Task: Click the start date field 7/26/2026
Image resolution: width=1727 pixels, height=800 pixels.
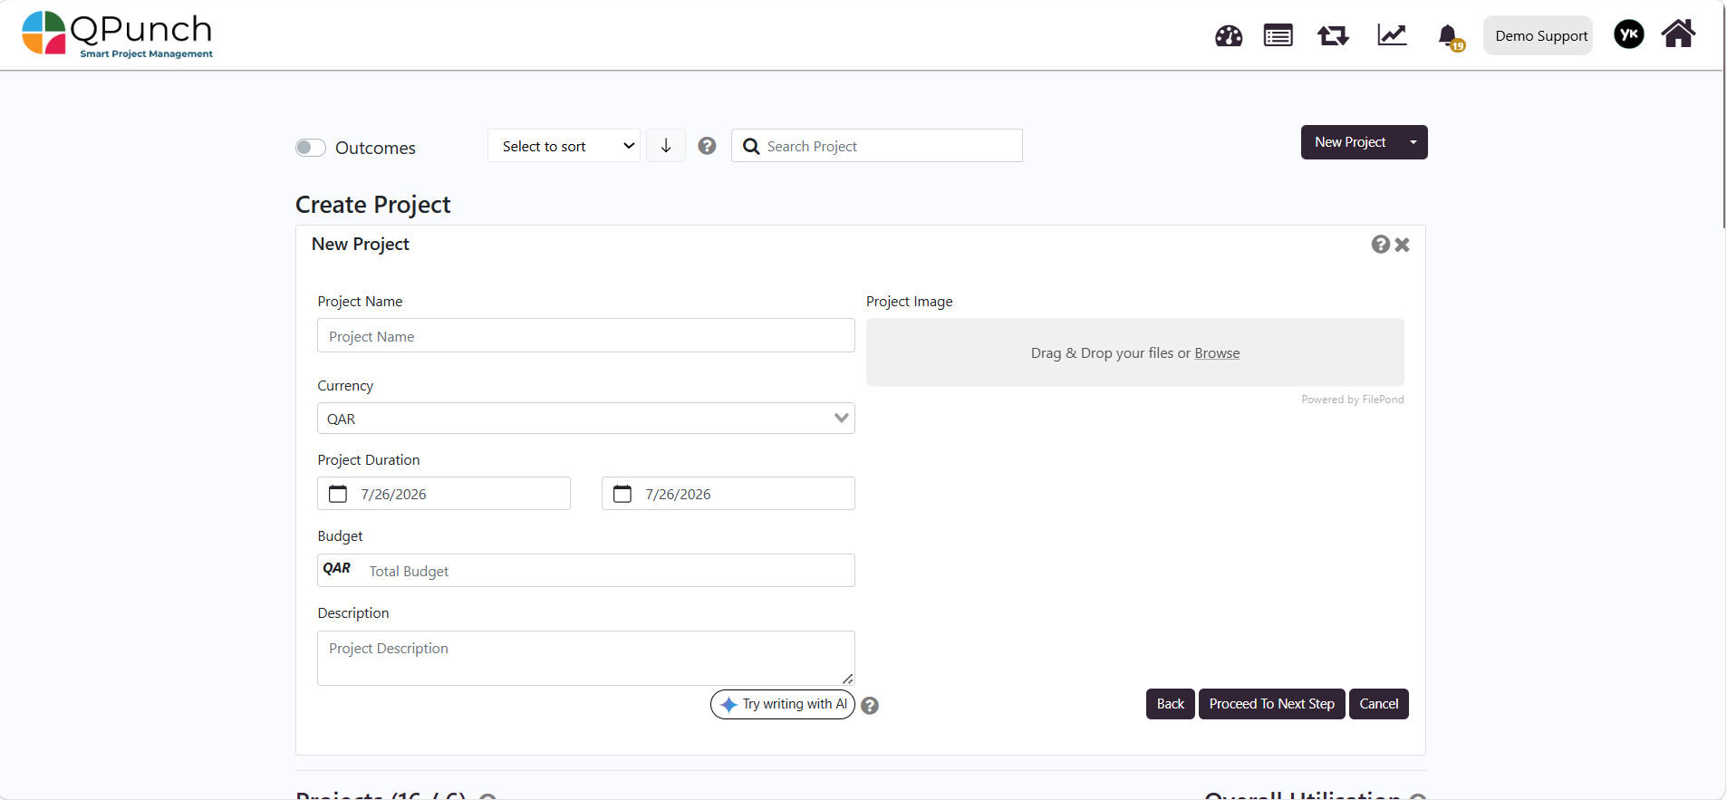Action: [444, 494]
